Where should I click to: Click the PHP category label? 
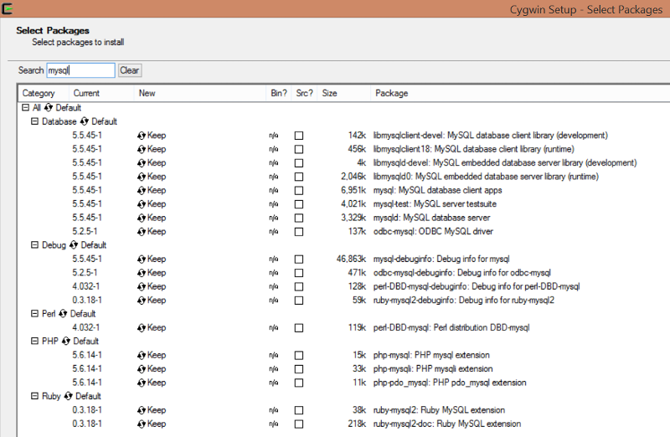point(50,341)
